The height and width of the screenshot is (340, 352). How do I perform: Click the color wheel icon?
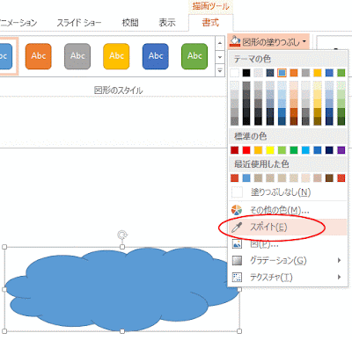coord(237,210)
